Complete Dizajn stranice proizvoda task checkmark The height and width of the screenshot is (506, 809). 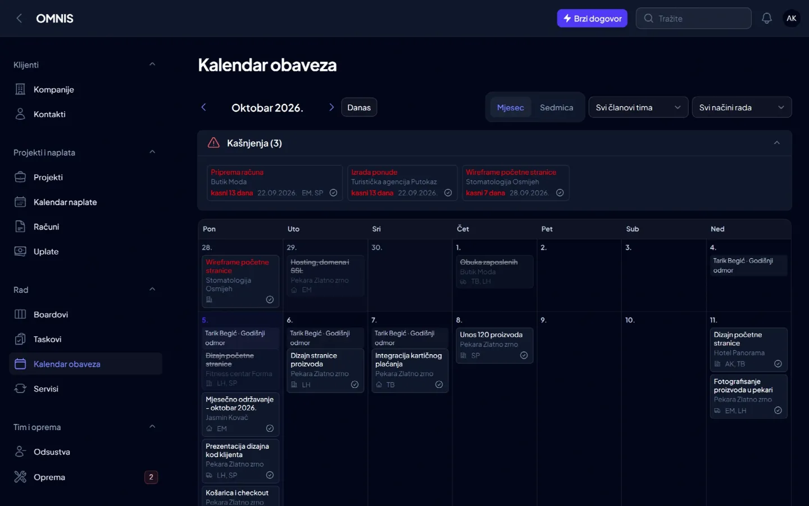point(354,385)
